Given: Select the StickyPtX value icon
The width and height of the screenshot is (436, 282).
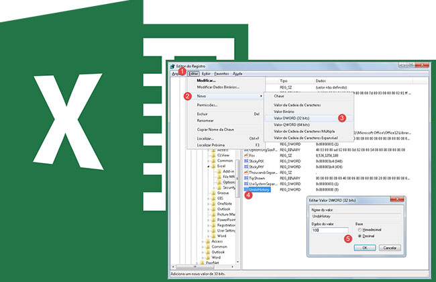Looking at the screenshot, I should click(246, 161).
